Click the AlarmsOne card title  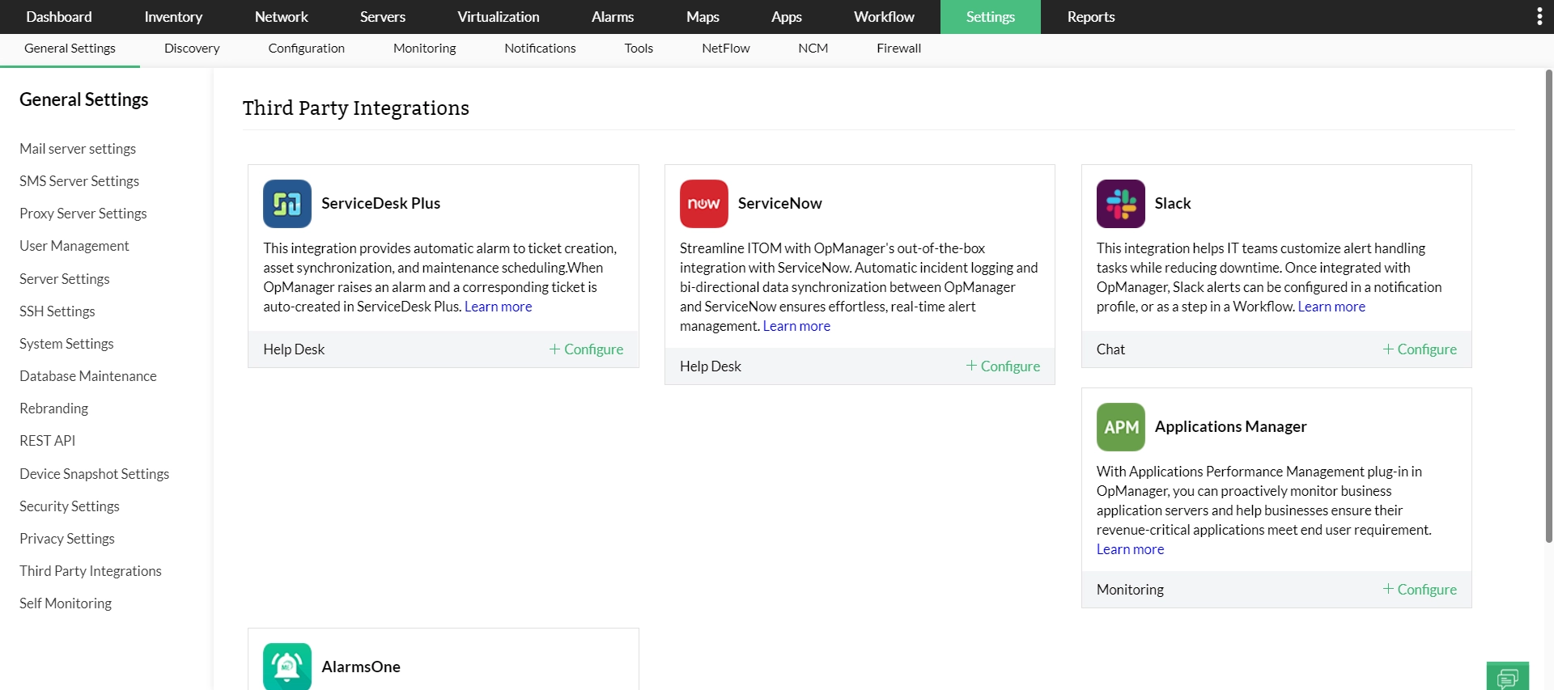click(x=361, y=667)
